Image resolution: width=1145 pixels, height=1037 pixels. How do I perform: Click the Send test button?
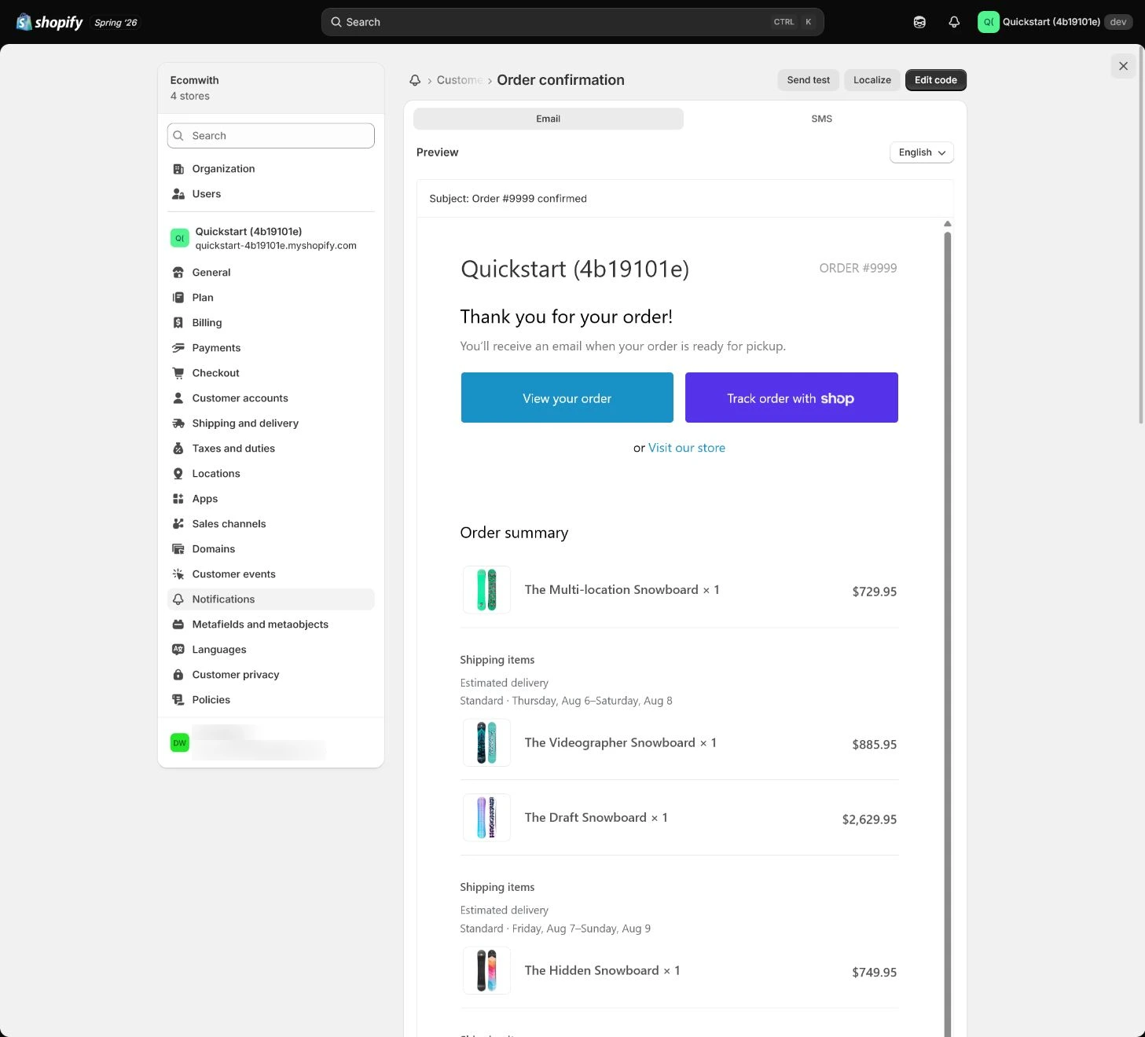[808, 80]
